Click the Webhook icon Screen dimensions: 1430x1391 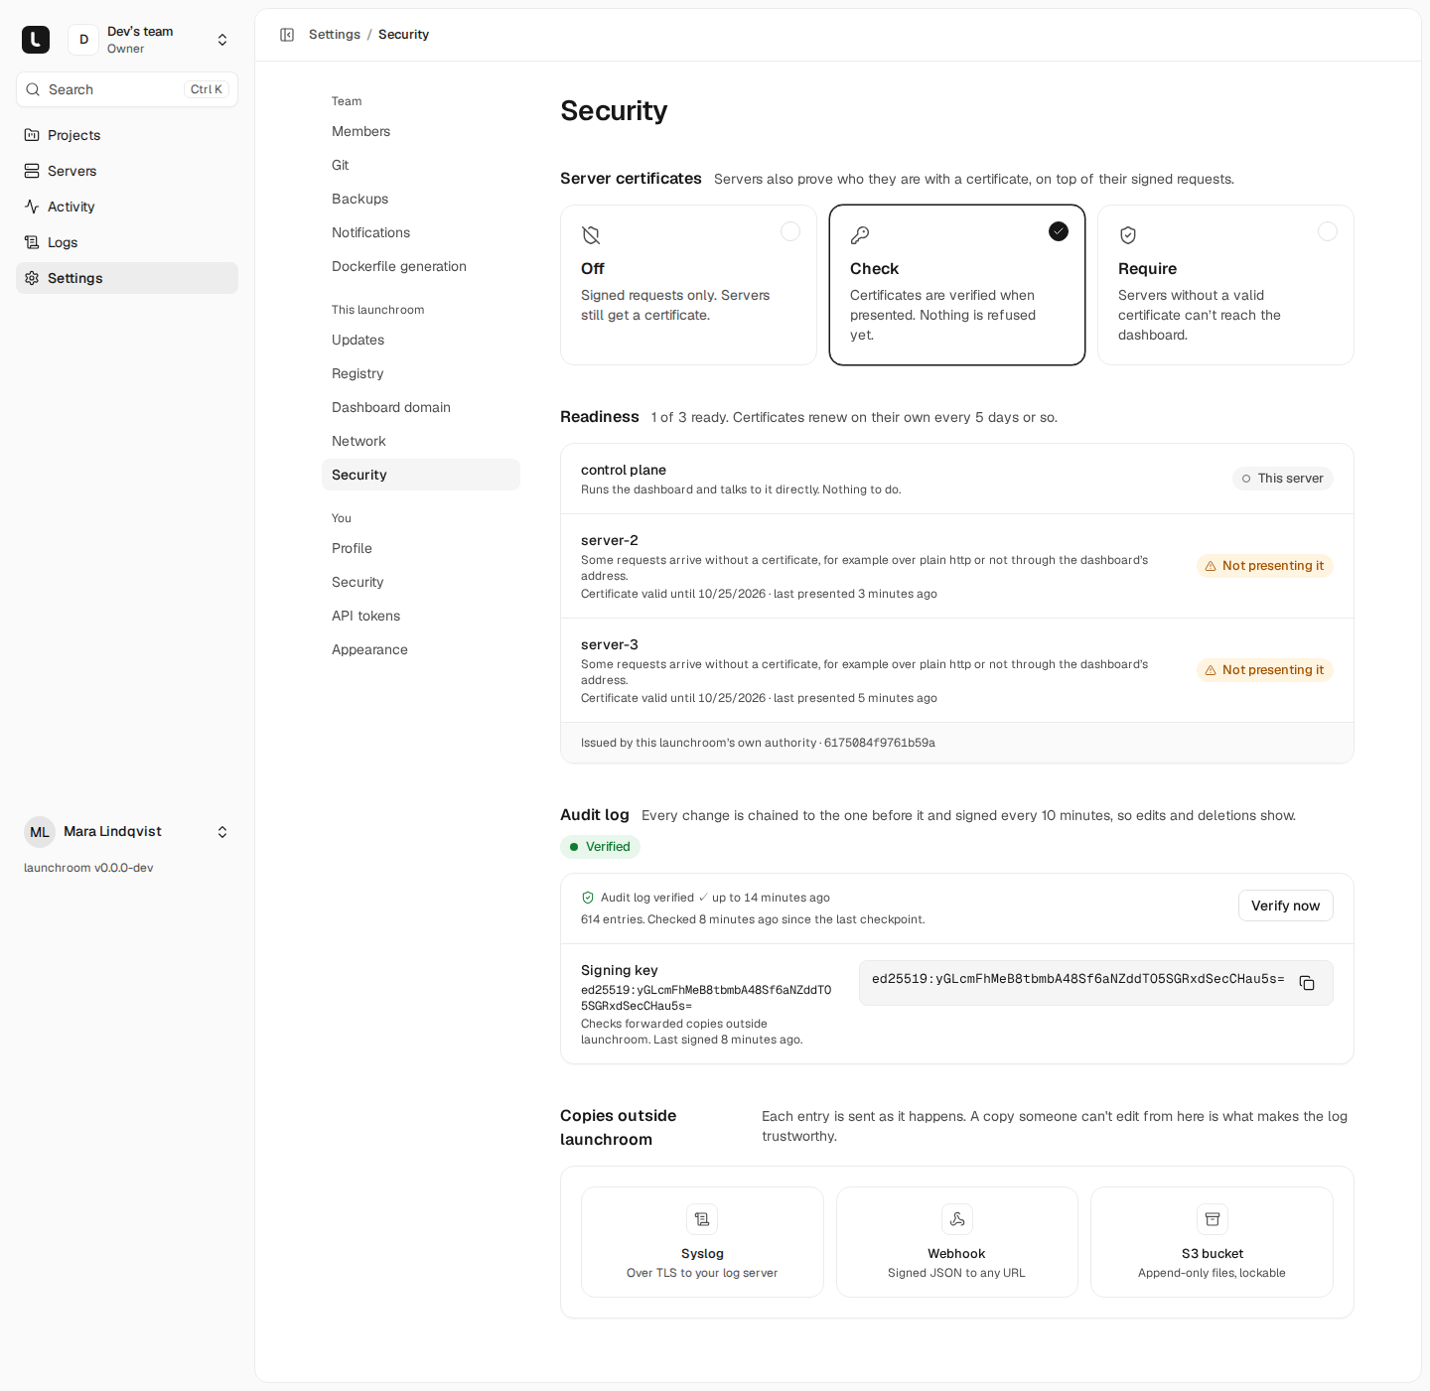tap(957, 1219)
